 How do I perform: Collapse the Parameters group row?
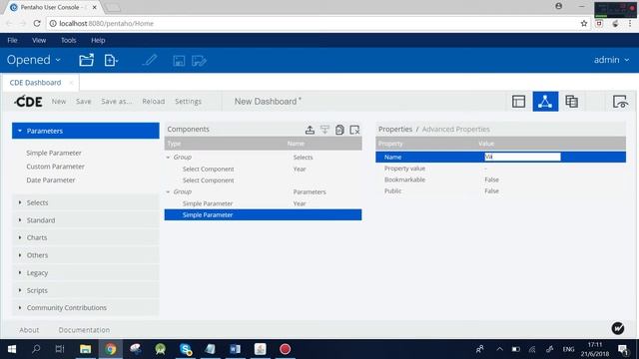[x=168, y=191]
